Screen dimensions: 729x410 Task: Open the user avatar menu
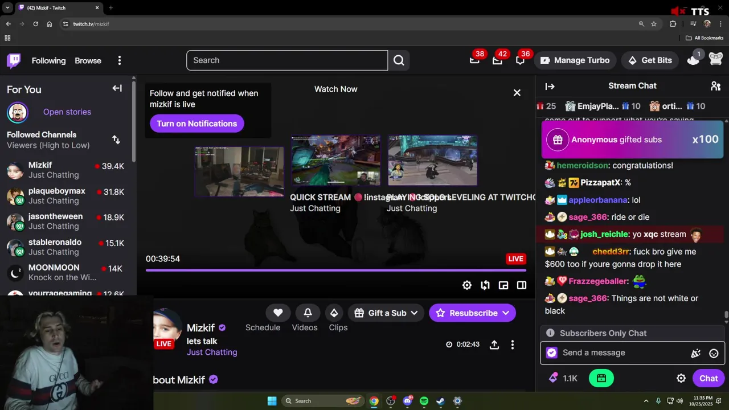(716, 59)
